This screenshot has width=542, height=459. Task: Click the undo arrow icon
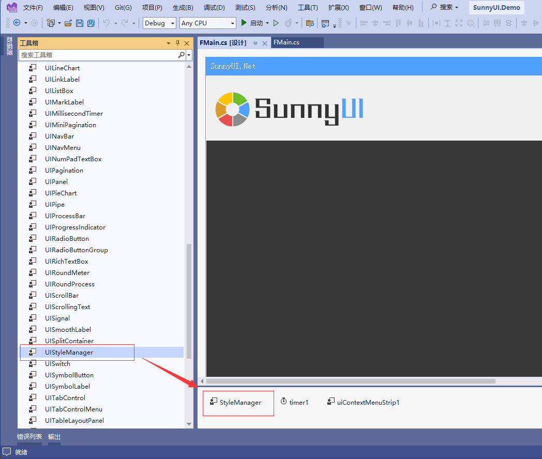[x=107, y=23]
